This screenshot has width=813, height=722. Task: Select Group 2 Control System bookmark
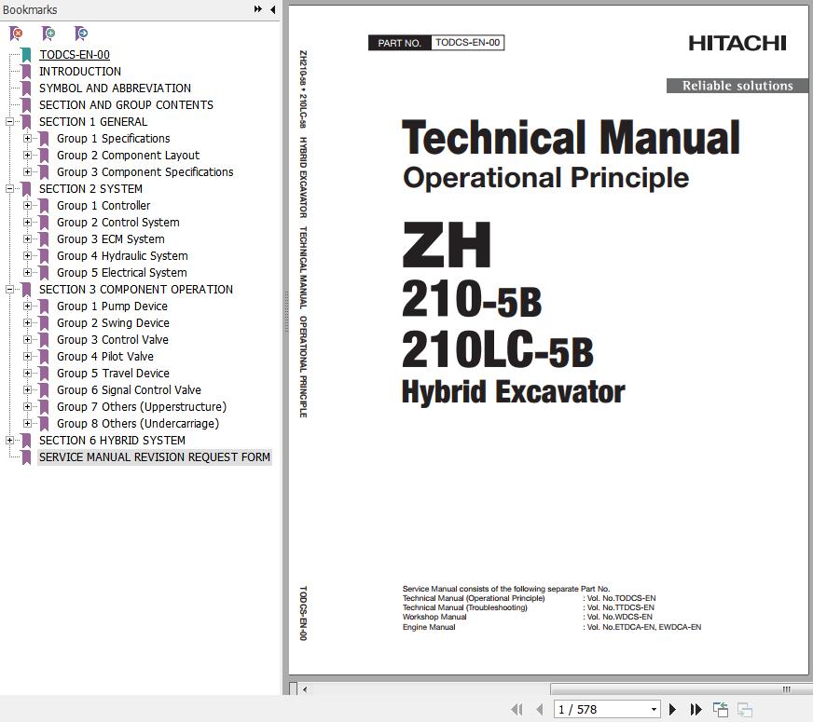[x=118, y=223]
